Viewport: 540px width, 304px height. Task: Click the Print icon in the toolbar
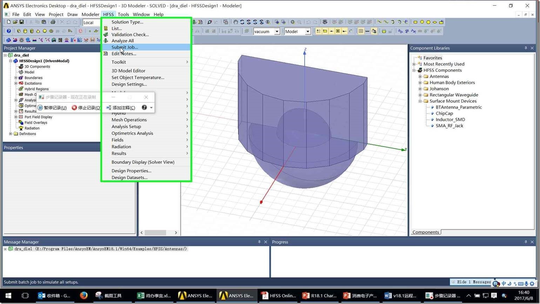[53, 22]
